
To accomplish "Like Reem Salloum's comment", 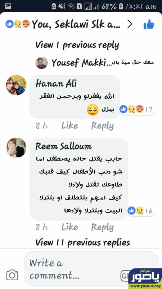I will click(69, 227).
